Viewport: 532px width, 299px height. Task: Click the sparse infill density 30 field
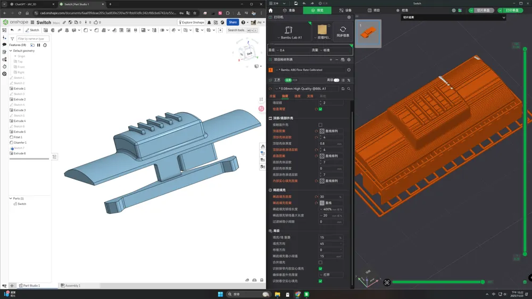pos(330,197)
